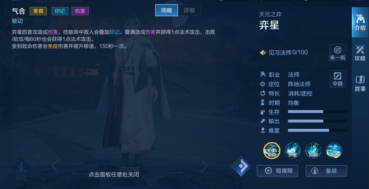Switch to 详细 detailed description mode

pos(189,10)
